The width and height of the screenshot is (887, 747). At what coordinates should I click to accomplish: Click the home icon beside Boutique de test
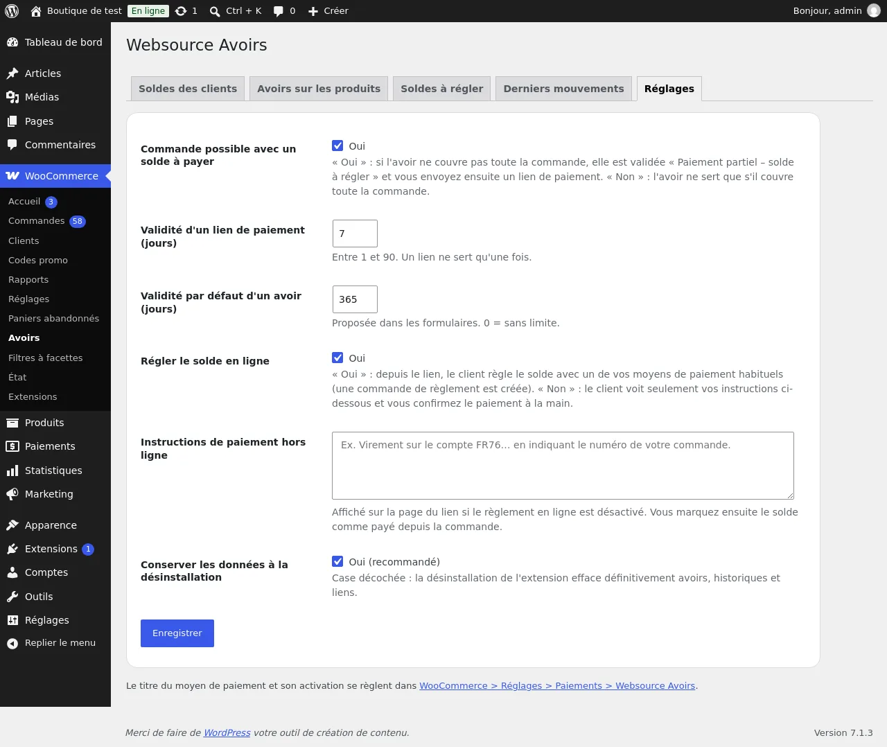tap(36, 11)
